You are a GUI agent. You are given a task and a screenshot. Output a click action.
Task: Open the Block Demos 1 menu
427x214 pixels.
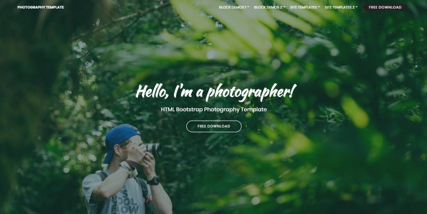(234, 7)
